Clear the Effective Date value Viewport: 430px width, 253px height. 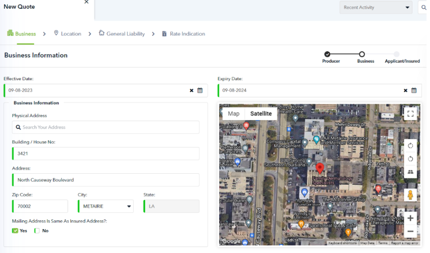191,91
